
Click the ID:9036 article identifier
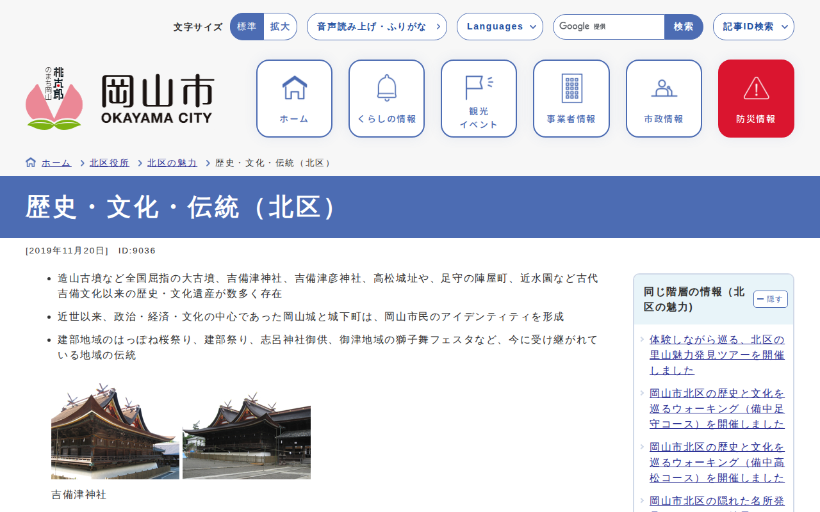tap(137, 251)
